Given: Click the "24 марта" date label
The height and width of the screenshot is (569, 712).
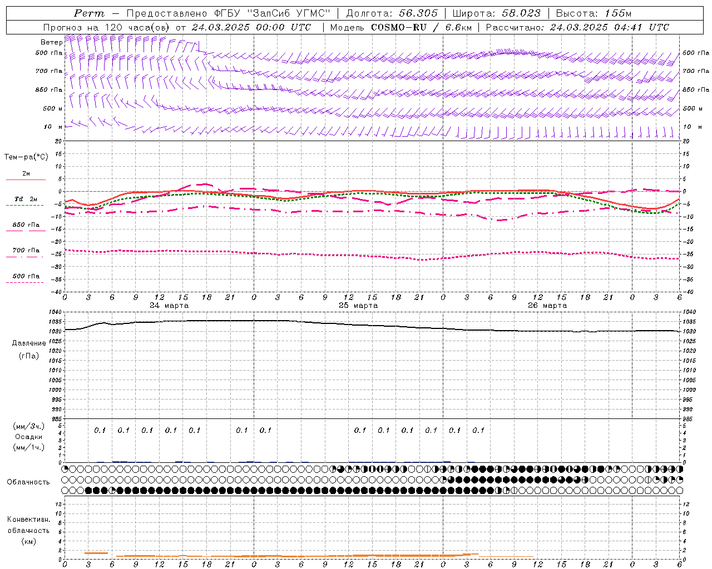Looking at the screenshot, I should click(x=169, y=306).
